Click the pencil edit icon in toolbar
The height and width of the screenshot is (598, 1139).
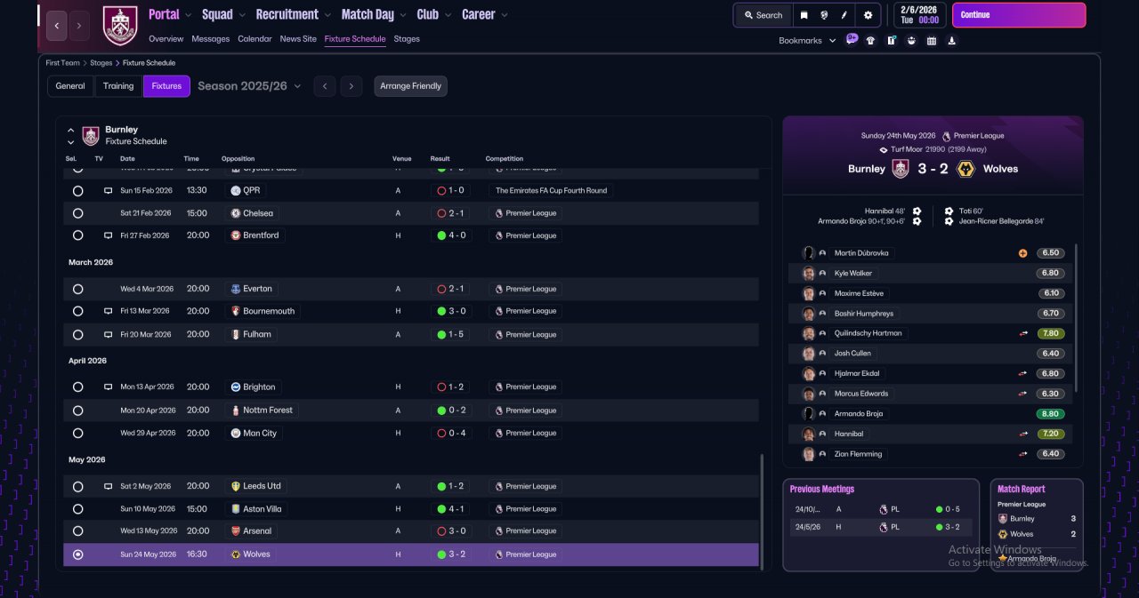click(844, 15)
